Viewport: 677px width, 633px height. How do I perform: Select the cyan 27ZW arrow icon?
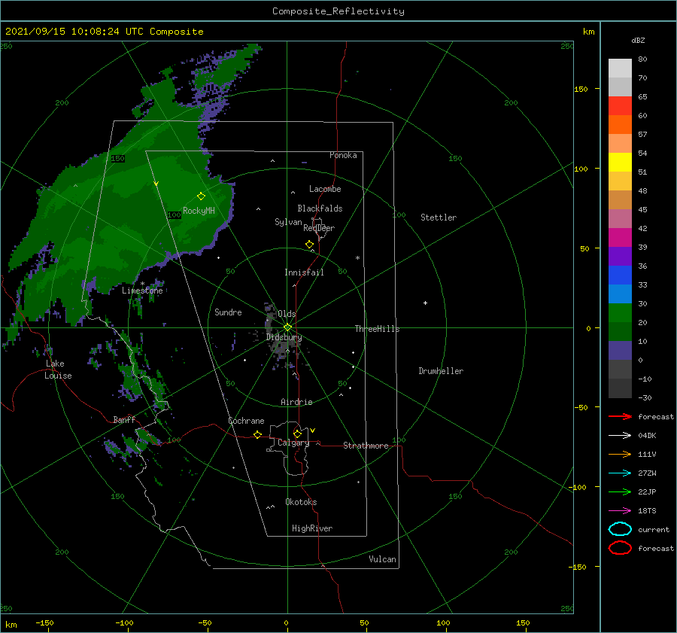click(x=620, y=473)
